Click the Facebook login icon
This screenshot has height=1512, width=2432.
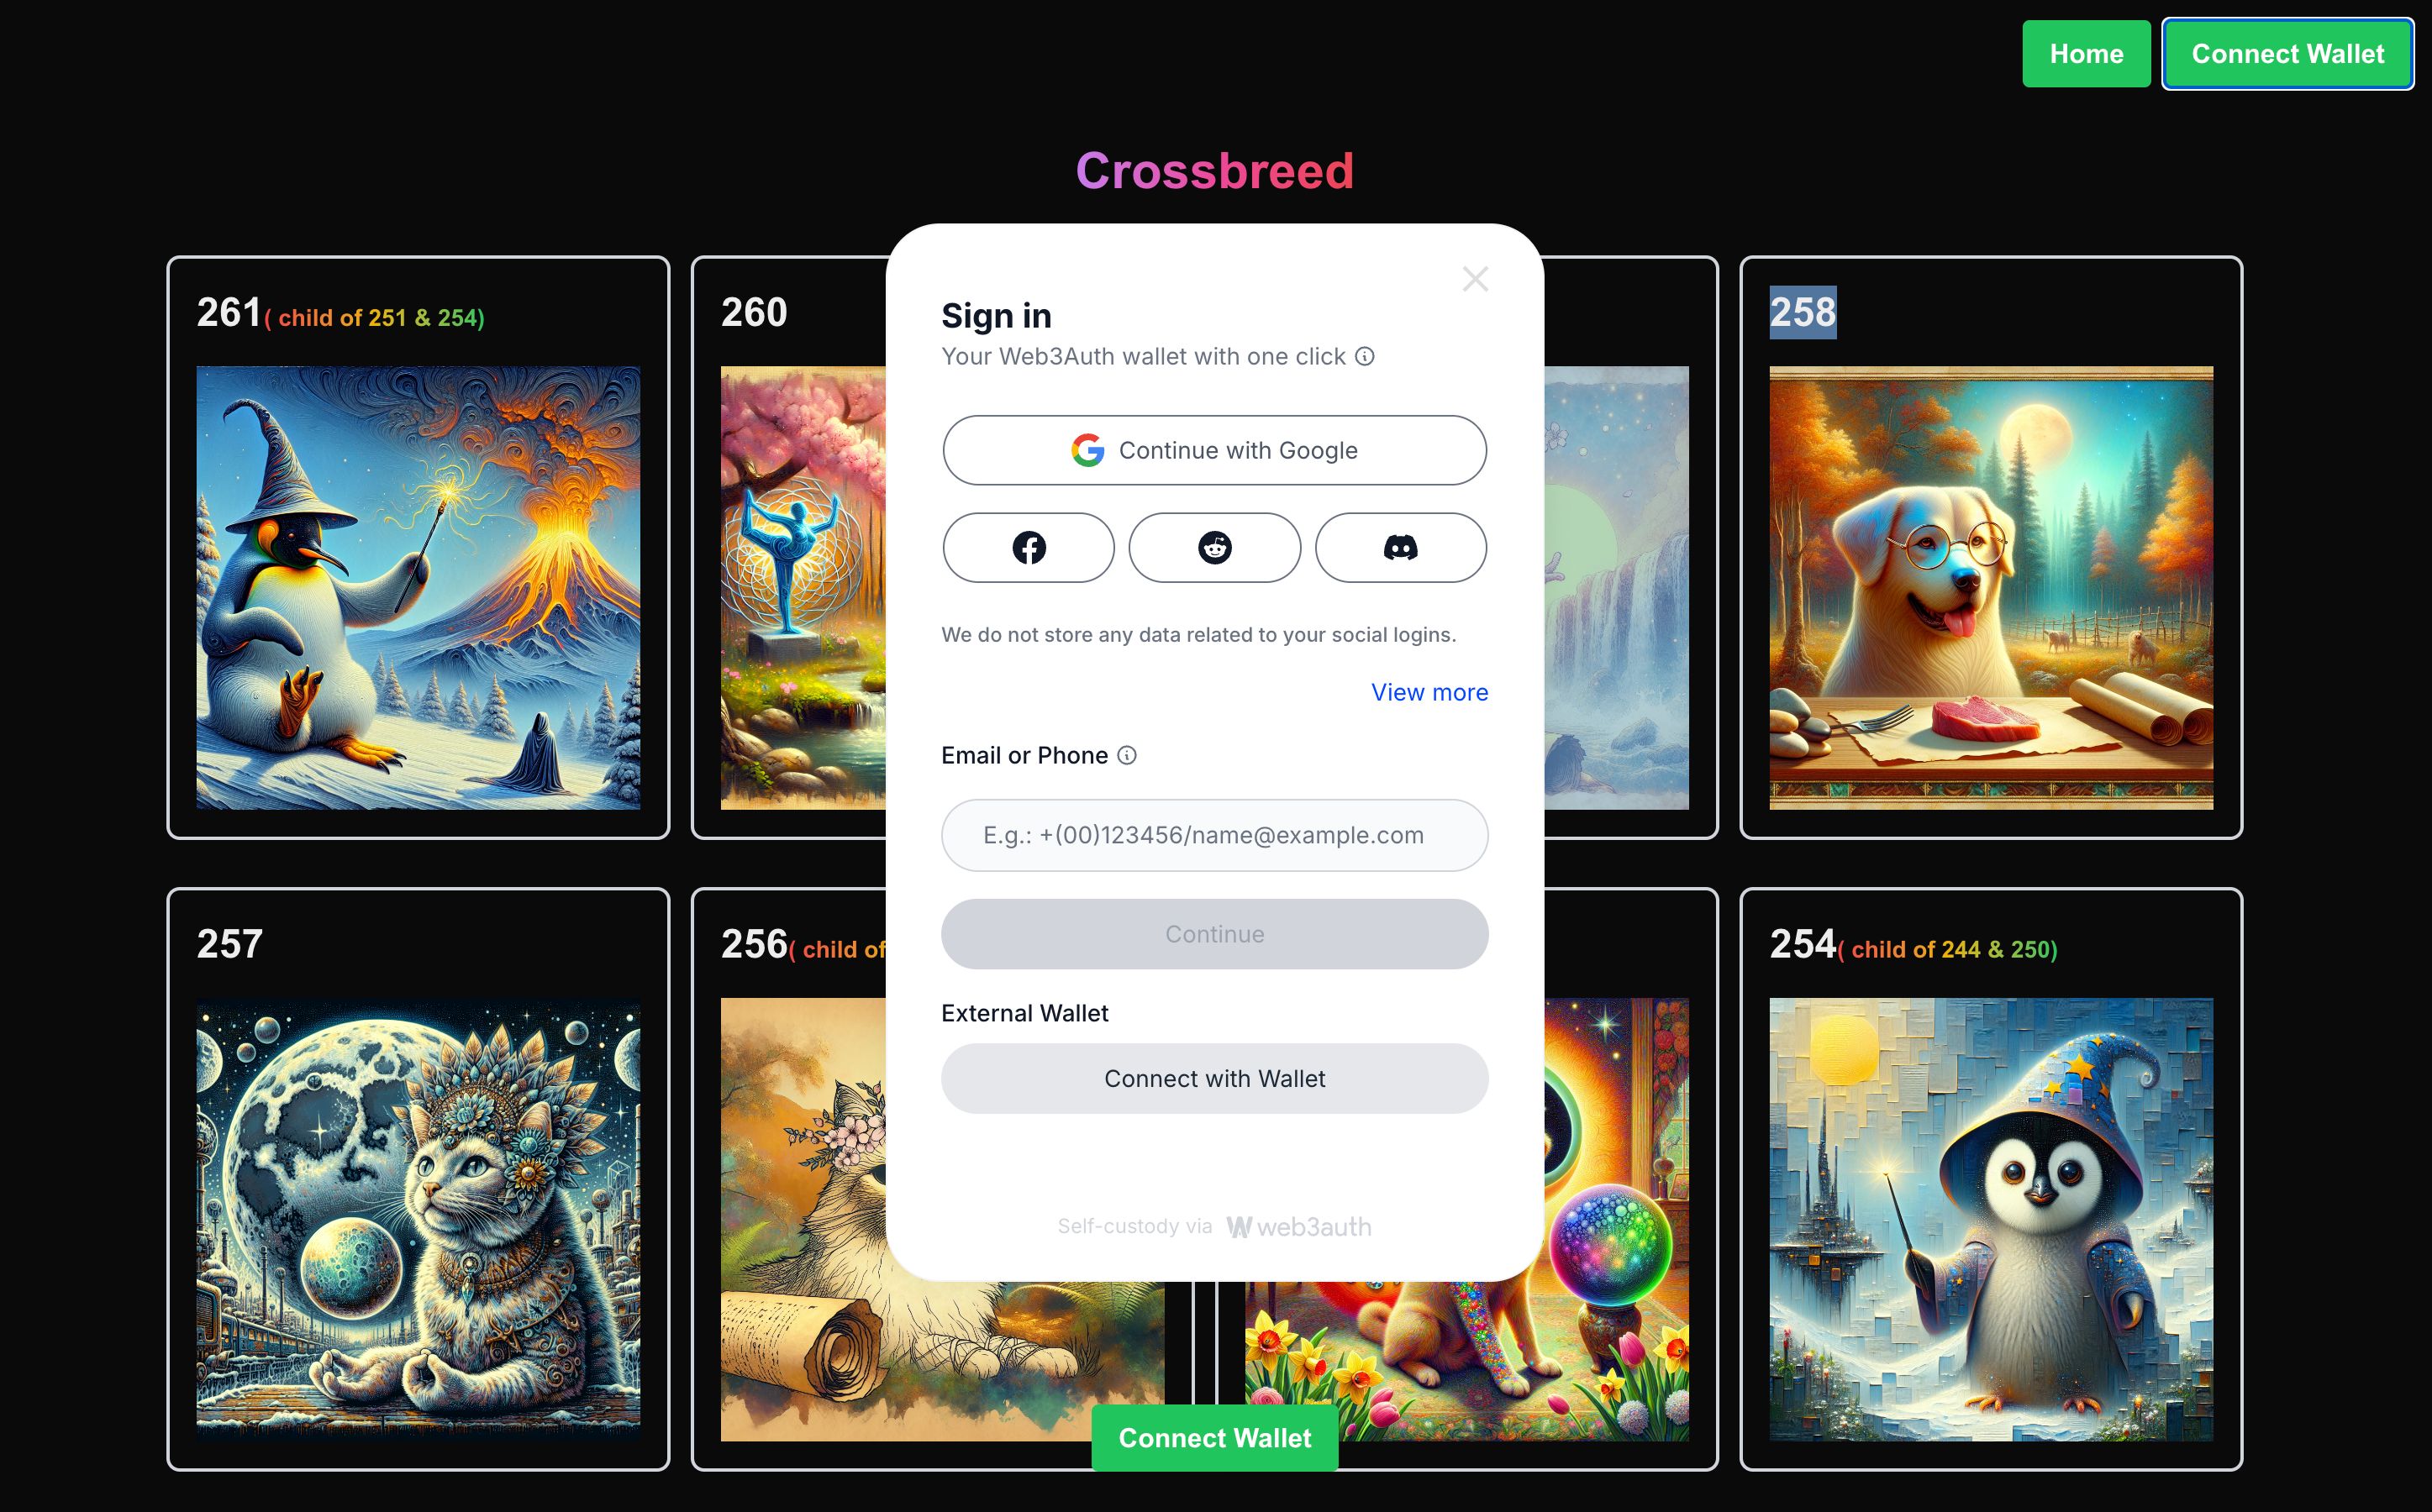click(1028, 547)
